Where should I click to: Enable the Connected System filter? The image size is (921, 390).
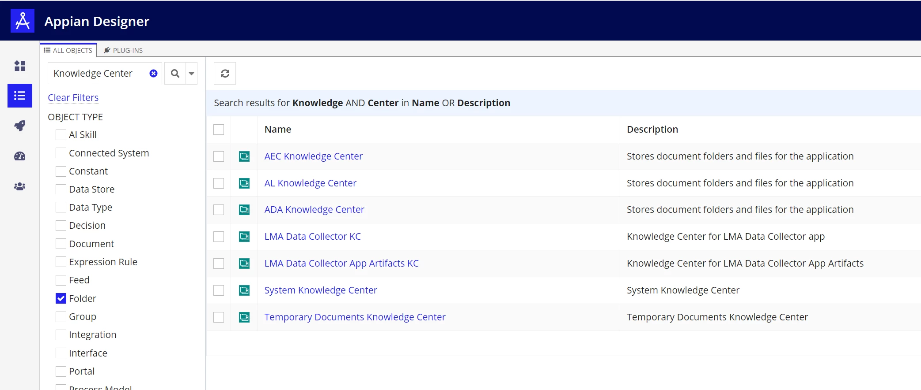point(61,153)
